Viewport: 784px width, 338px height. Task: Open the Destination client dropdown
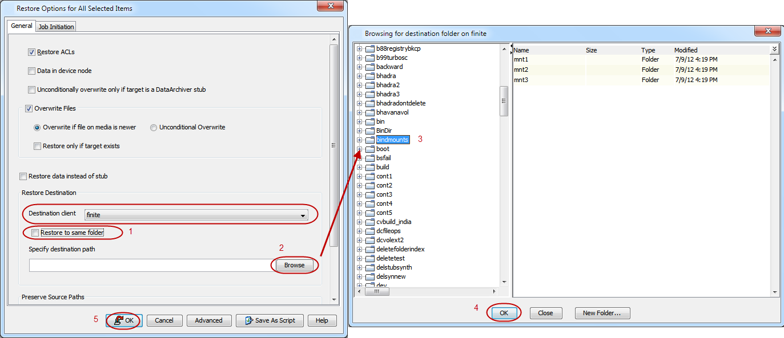[303, 214]
